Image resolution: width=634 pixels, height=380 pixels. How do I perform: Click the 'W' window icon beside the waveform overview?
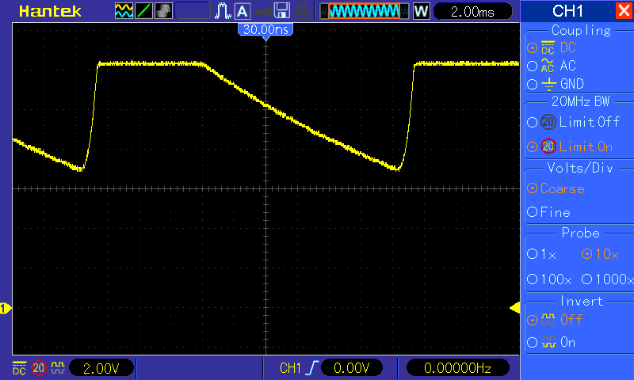click(x=421, y=11)
